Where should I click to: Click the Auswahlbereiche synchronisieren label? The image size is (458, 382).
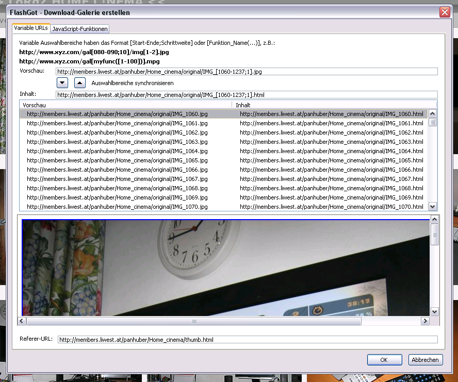coord(133,83)
